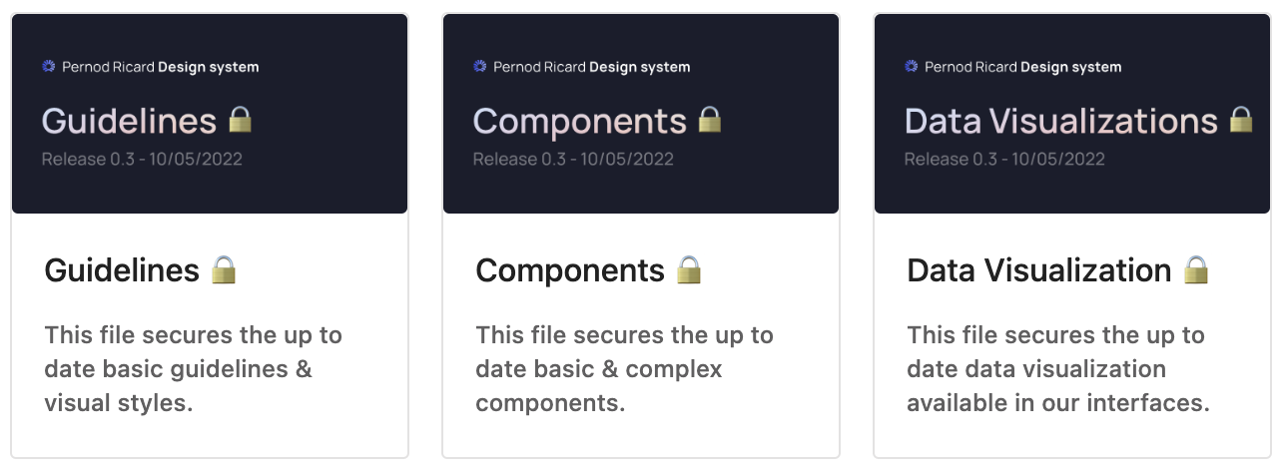Click the lock beside Data Visualization card heading
1288x475 pixels.
pyautogui.click(x=1196, y=269)
